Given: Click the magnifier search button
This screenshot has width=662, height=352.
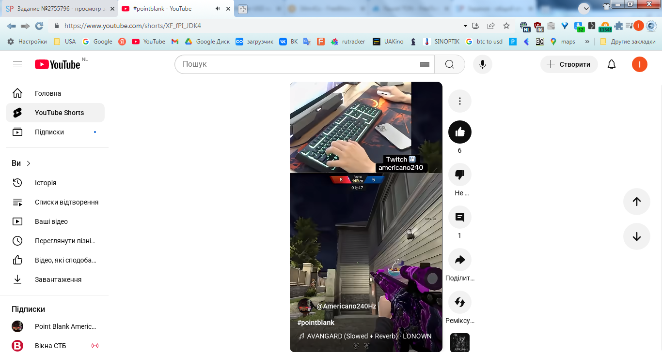Looking at the screenshot, I should pos(450,64).
